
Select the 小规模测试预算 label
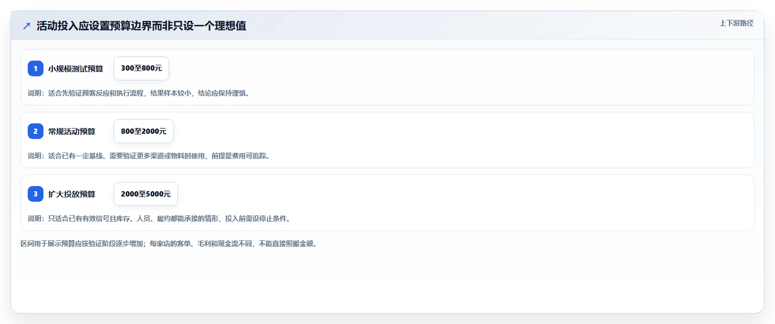(75, 68)
